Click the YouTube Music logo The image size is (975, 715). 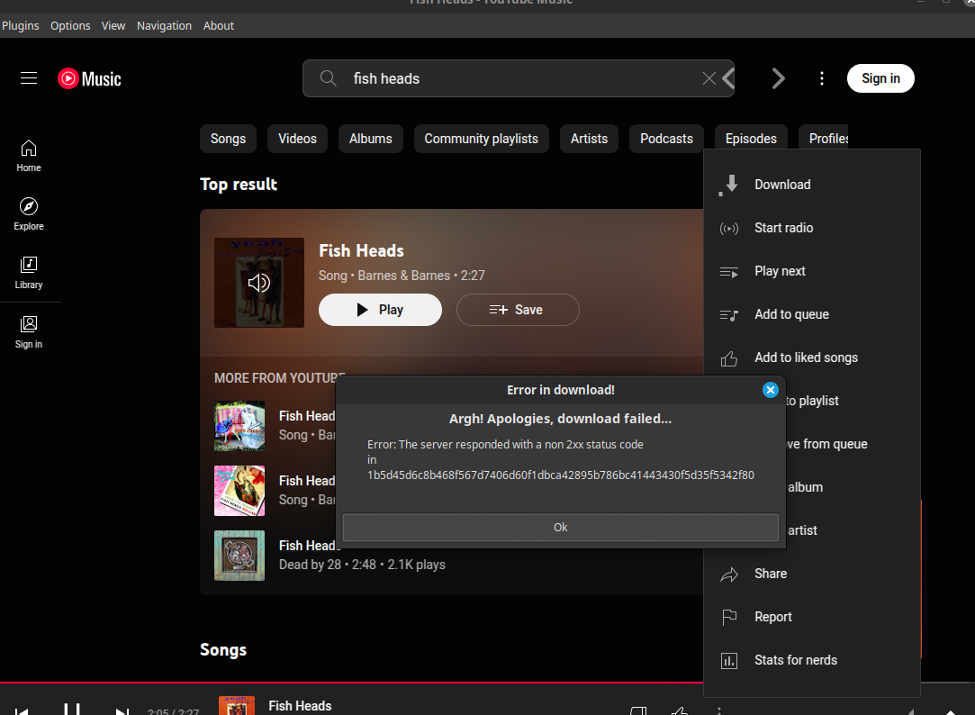pyautogui.click(x=89, y=79)
